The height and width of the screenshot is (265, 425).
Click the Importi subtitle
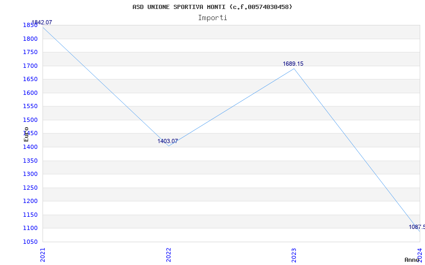click(212, 18)
